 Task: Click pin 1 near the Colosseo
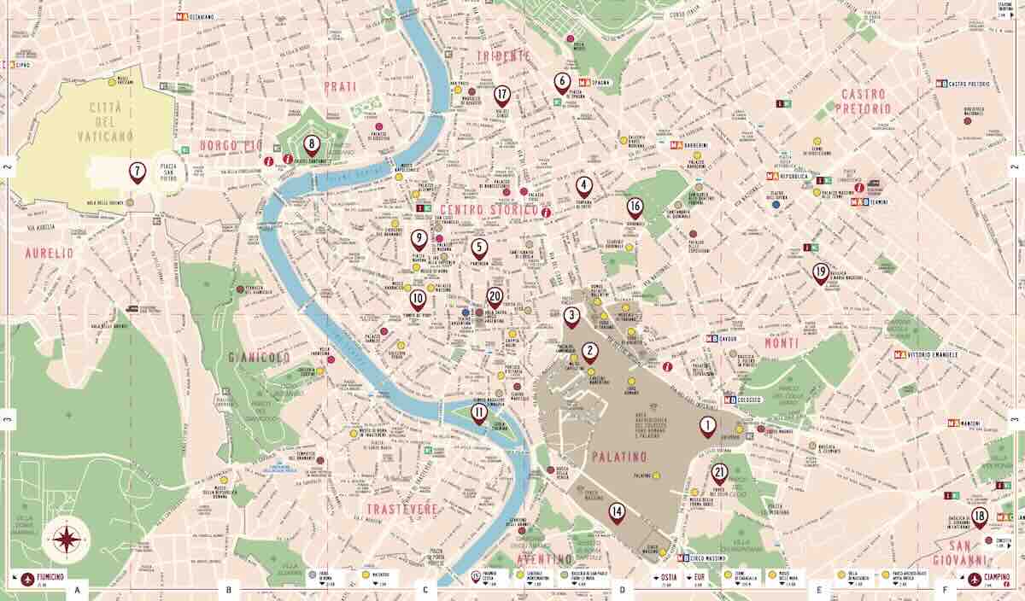pyautogui.click(x=707, y=426)
